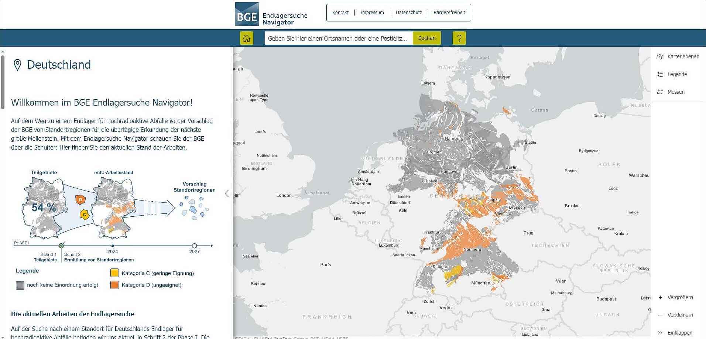Screen dimensions: 706x339
Task: Click Frankfurt on the map
Action: click(432, 232)
